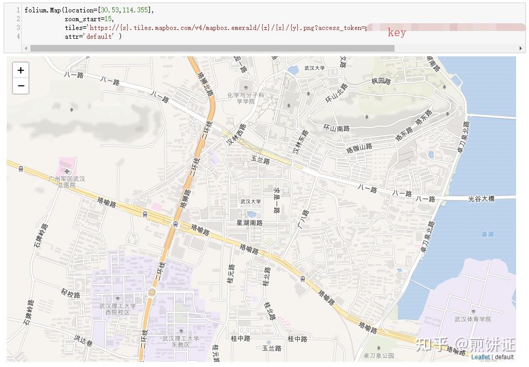The image size is (529, 367).
Task: Open the Leaflet attribution link
Action: [480, 357]
